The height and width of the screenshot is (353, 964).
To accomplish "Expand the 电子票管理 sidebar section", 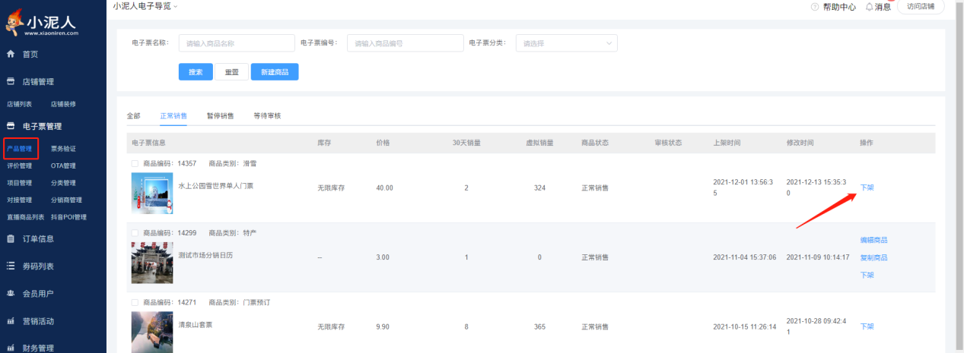I will [42, 127].
